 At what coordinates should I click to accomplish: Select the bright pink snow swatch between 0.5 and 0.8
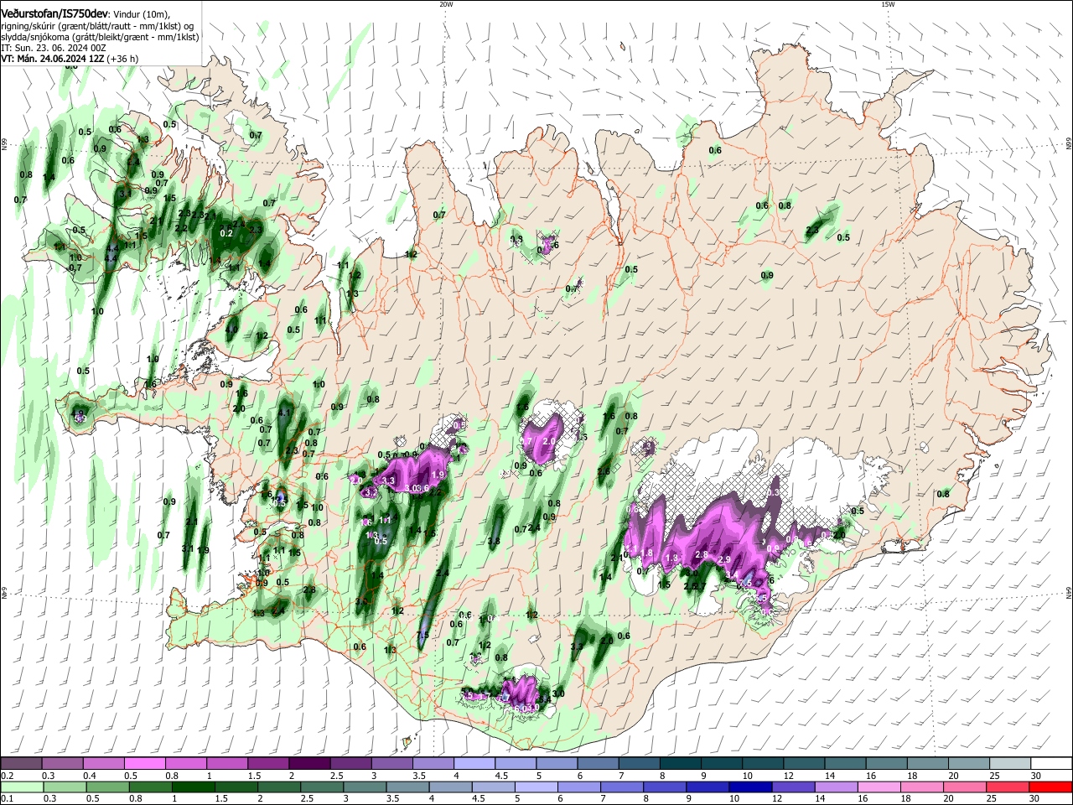click(144, 763)
